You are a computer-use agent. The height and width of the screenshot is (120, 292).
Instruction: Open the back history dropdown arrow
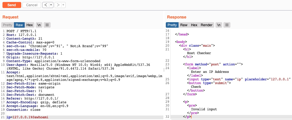point(51,5)
